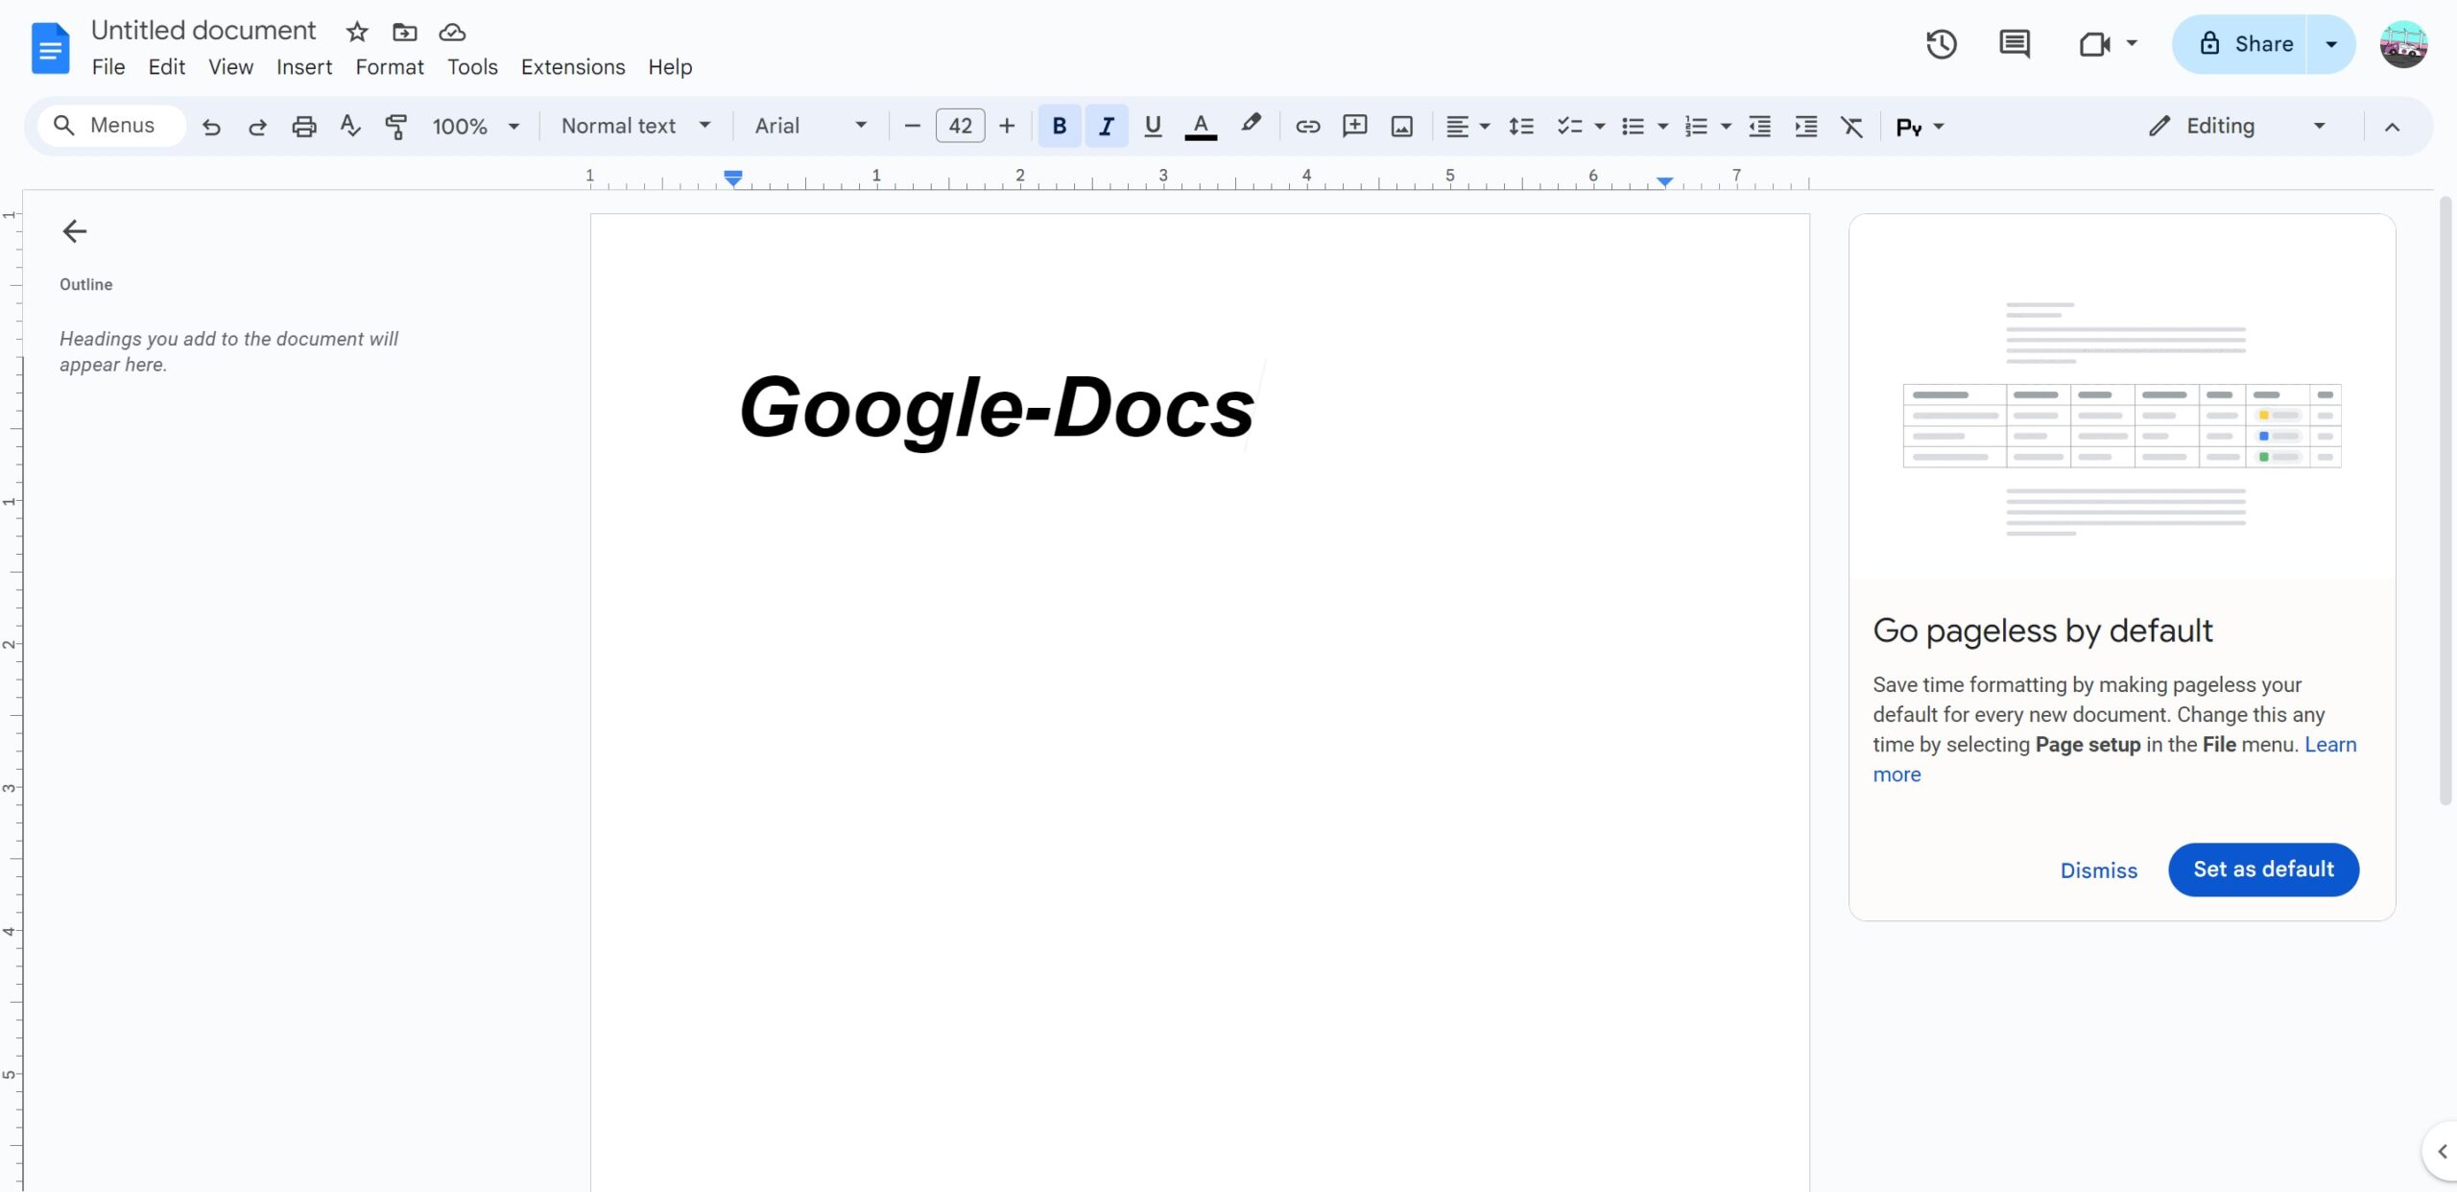
Task: Click the Move to folder icon
Action: [405, 32]
